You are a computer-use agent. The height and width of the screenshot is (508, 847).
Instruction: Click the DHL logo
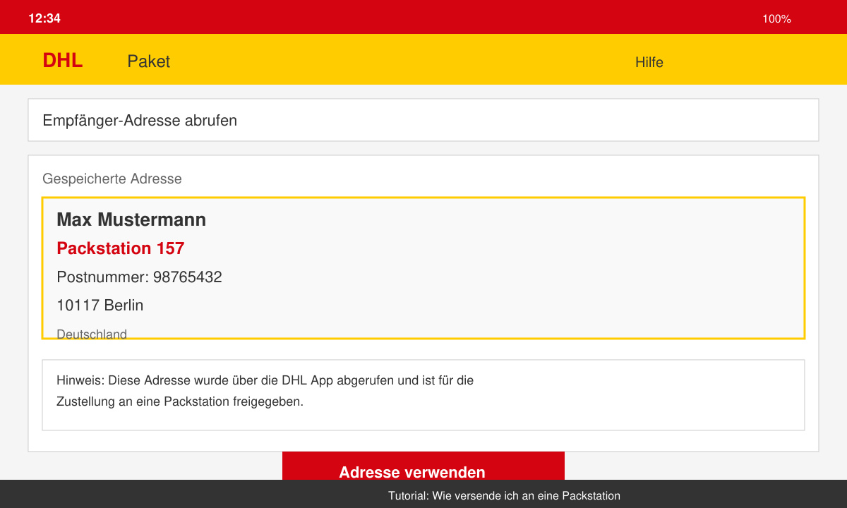coord(62,61)
